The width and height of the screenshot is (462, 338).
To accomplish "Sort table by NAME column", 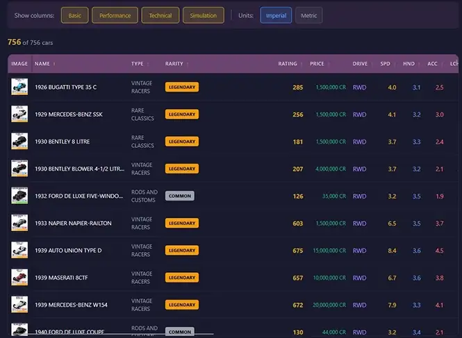I will point(44,64).
